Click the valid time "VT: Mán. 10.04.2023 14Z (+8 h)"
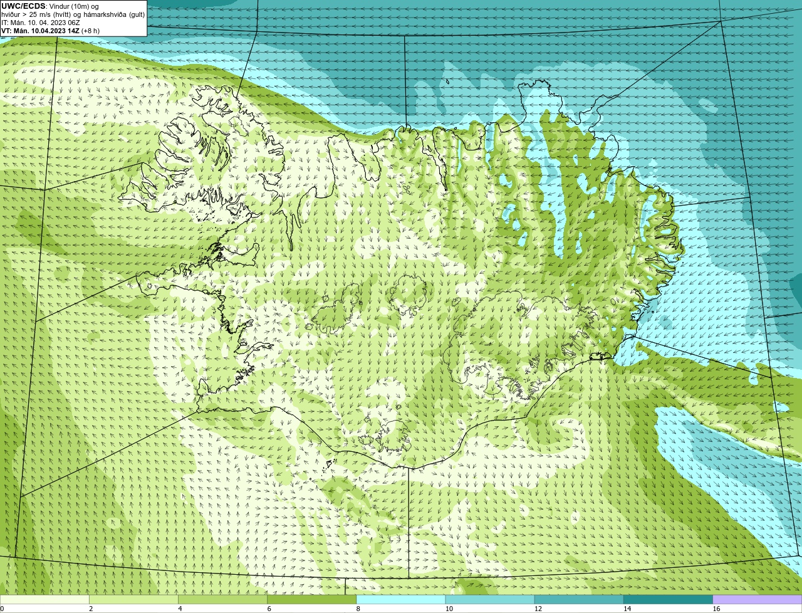 (50, 31)
